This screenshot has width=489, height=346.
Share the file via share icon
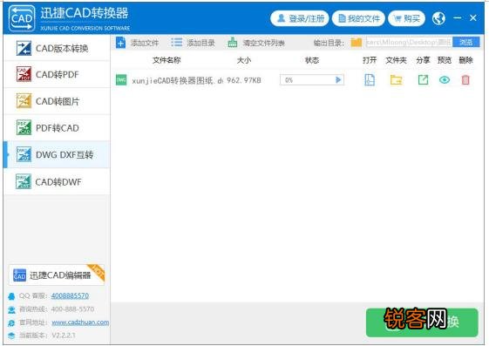(x=423, y=80)
